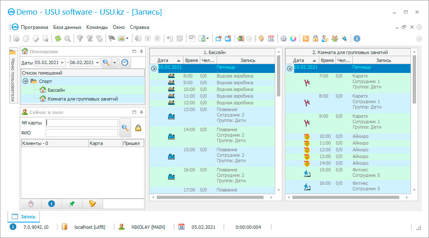
Task: Click the Пришел column header
Action: click(x=133, y=143)
